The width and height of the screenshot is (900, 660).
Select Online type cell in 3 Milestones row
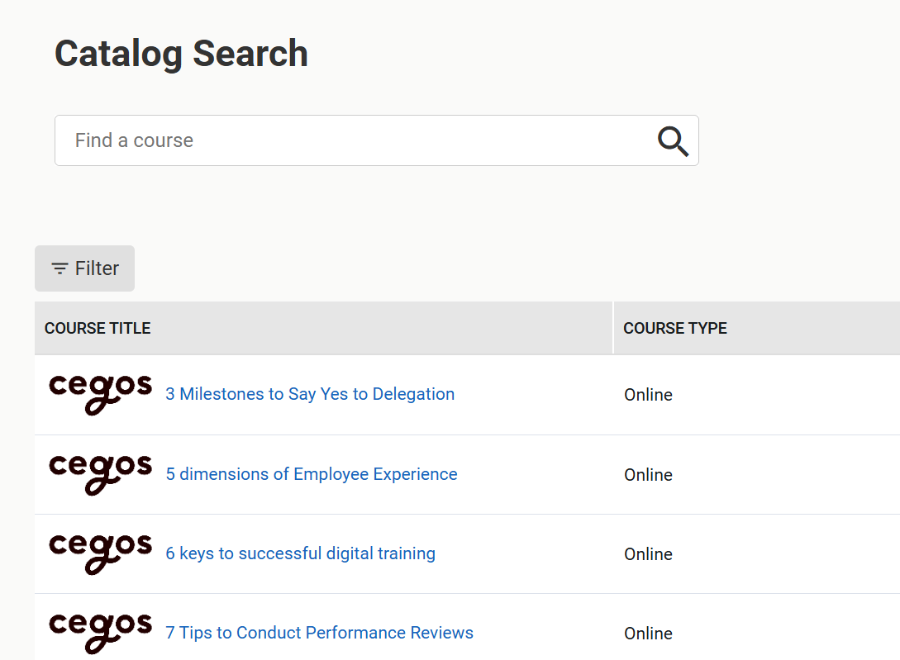pos(648,395)
